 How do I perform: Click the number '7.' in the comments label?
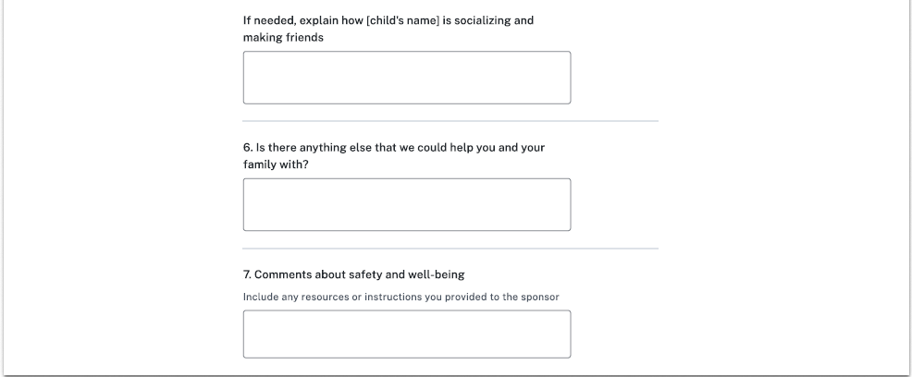tap(248, 274)
